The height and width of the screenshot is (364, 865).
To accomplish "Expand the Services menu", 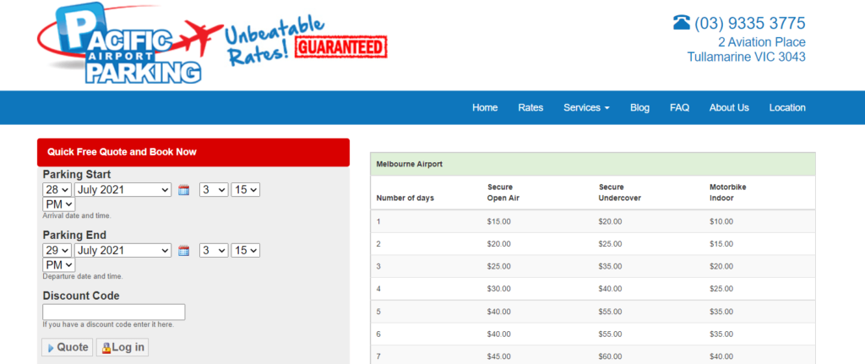I will tap(586, 107).
